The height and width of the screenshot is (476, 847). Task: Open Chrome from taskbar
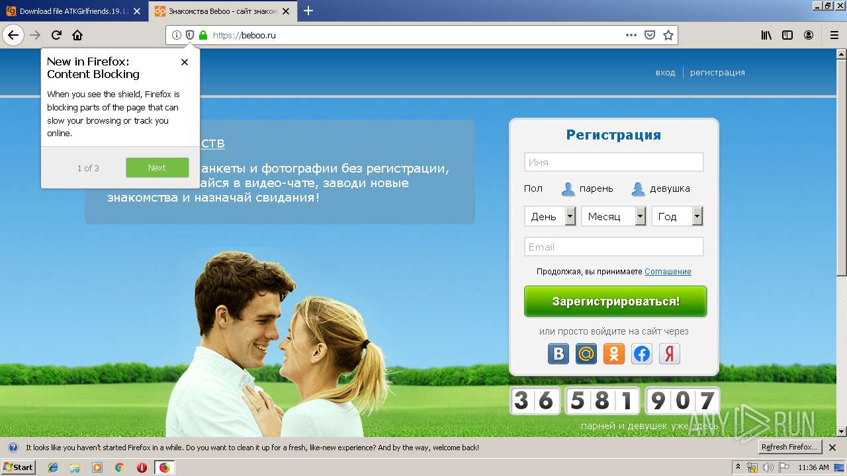(119, 467)
